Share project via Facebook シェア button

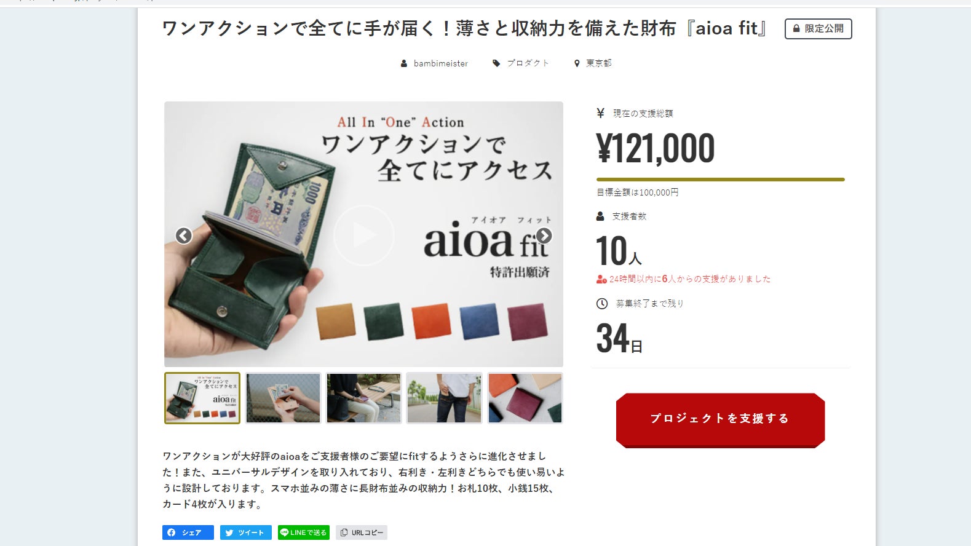point(188,532)
